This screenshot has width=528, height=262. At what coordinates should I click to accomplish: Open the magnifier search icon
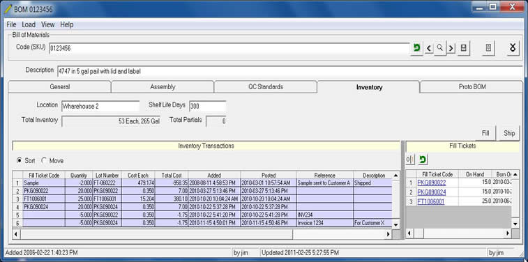pos(440,48)
